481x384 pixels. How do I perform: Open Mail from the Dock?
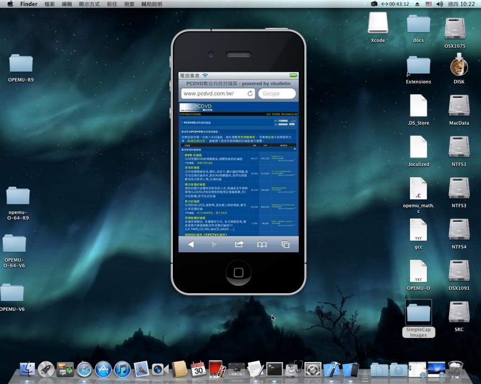tap(141, 369)
